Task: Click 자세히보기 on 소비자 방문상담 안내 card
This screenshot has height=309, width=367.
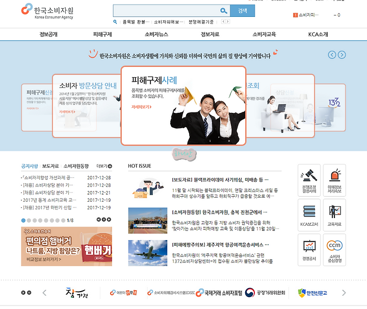Action: click(x=67, y=112)
